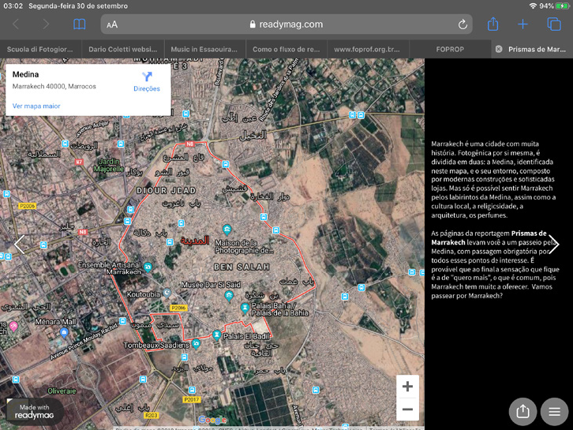Zoom out on the map

tap(407, 409)
